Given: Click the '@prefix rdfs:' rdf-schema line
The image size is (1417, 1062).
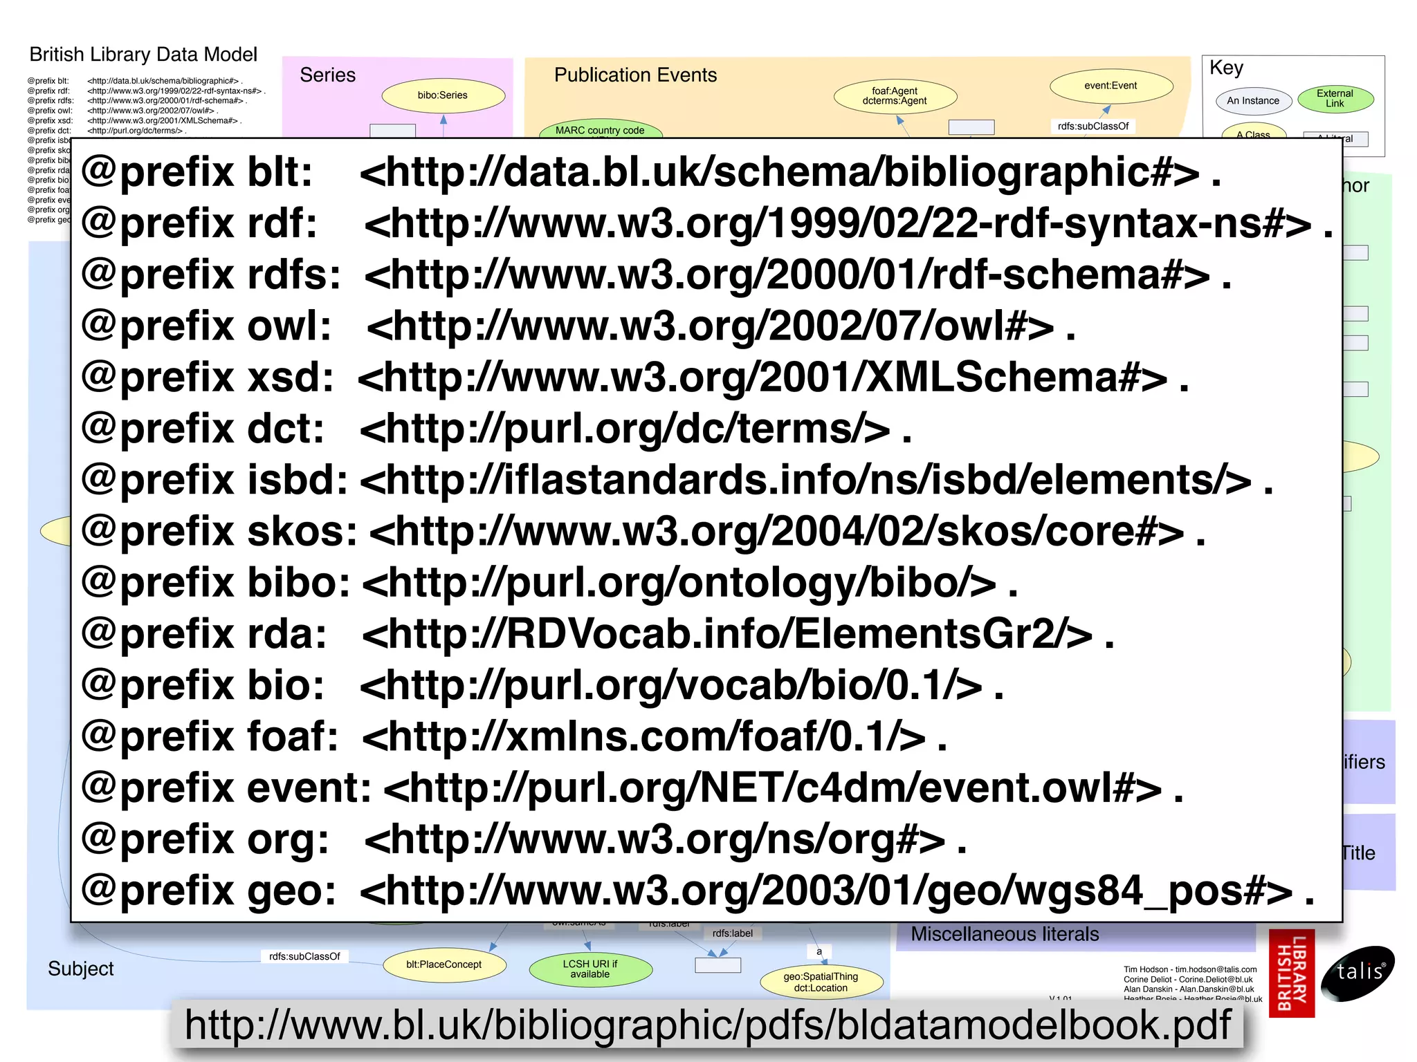Looking at the screenshot, I should [656, 275].
